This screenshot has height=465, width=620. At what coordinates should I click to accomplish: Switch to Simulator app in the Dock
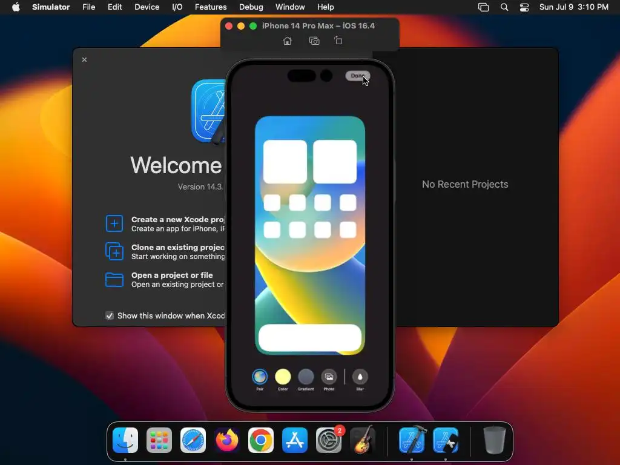point(446,440)
